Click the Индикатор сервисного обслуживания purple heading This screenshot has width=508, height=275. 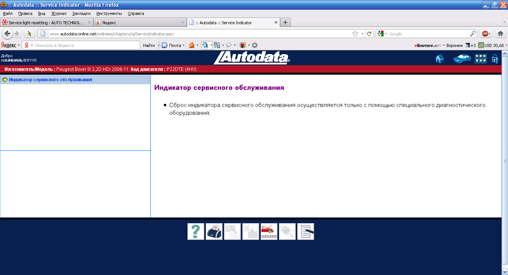[219, 88]
